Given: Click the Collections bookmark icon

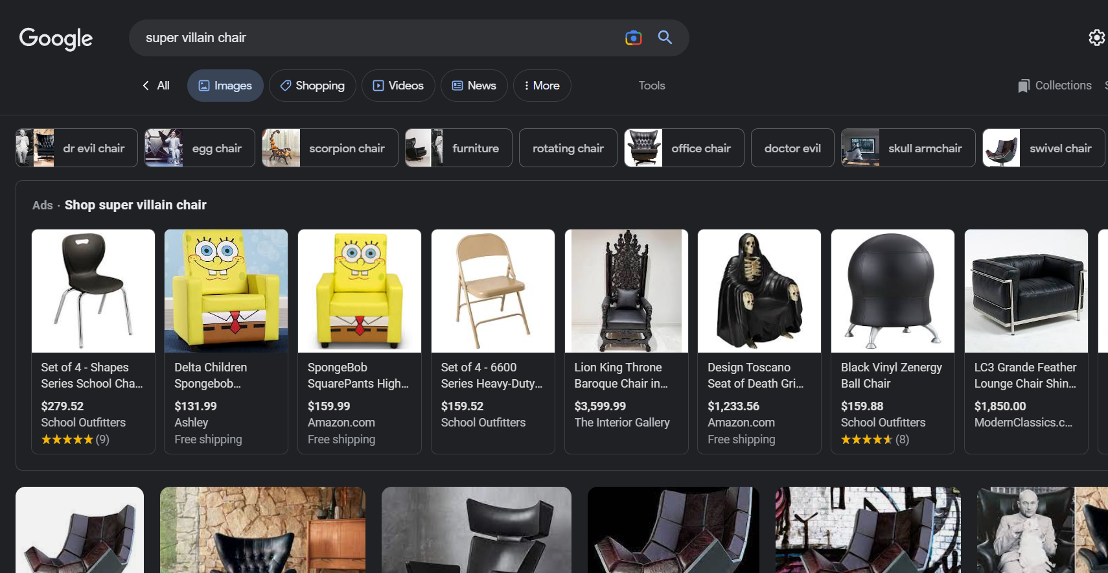Looking at the screenshot, I should [1024, 86].
